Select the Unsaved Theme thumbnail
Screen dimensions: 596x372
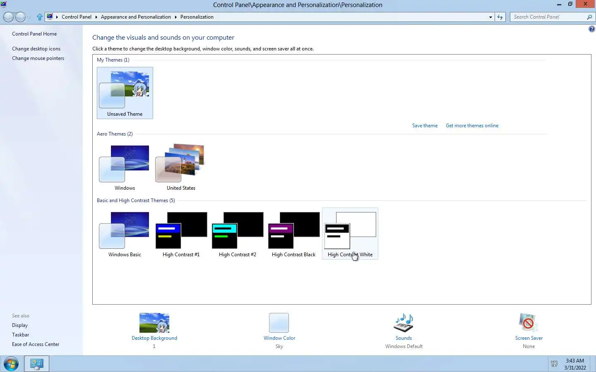[x=125, y=93]
